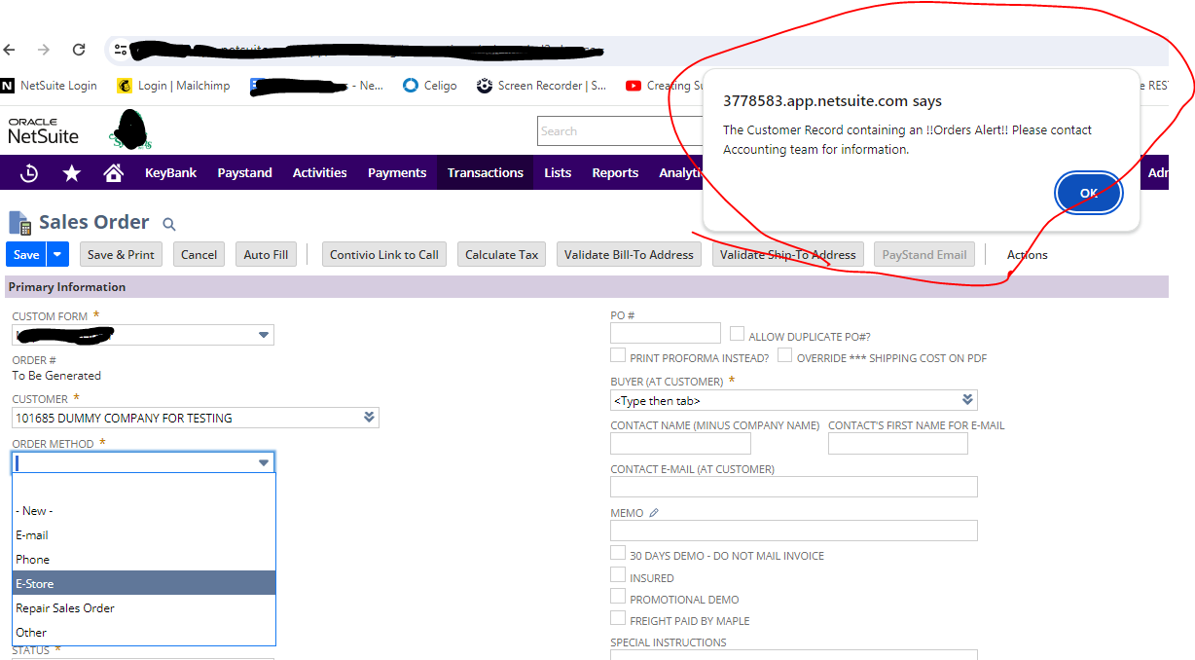Viewport: 1195px width, 660px height.
Task: Click the PO # input field
Action: tap(666, 333)
